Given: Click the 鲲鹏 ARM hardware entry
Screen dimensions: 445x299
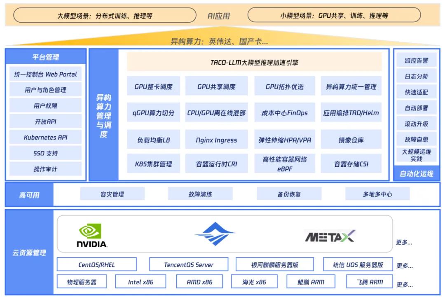Looking at the screenshot, I should click(310, 282).
